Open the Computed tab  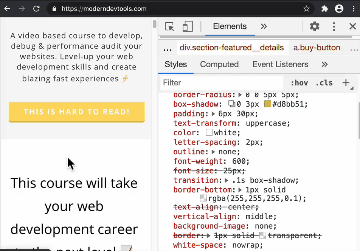pos(219,65)
